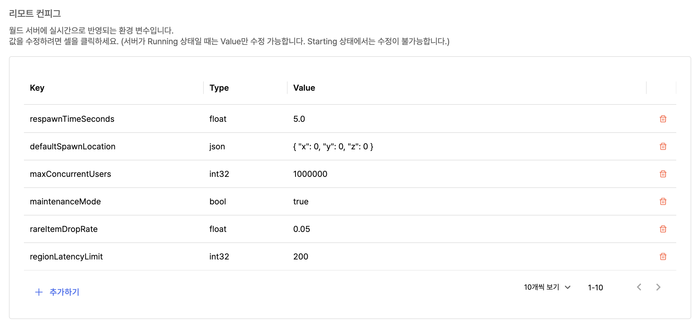Click the Type column header
Viewport: 699px width, 328px height.
(x=245, y=88)
